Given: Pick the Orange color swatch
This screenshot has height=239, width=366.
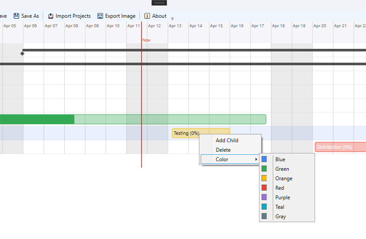Looking at the screenshot, I should coord(264,178).
